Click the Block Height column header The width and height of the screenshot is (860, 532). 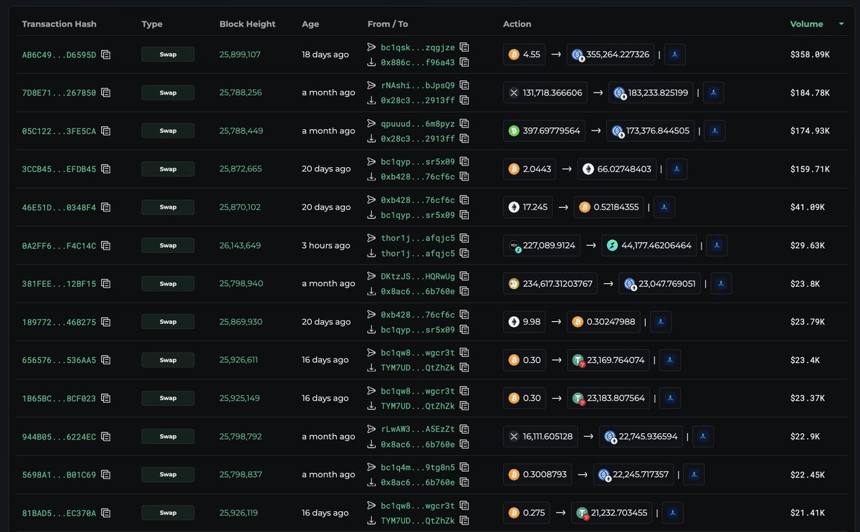pyautogui.click(x=247, y=24)
